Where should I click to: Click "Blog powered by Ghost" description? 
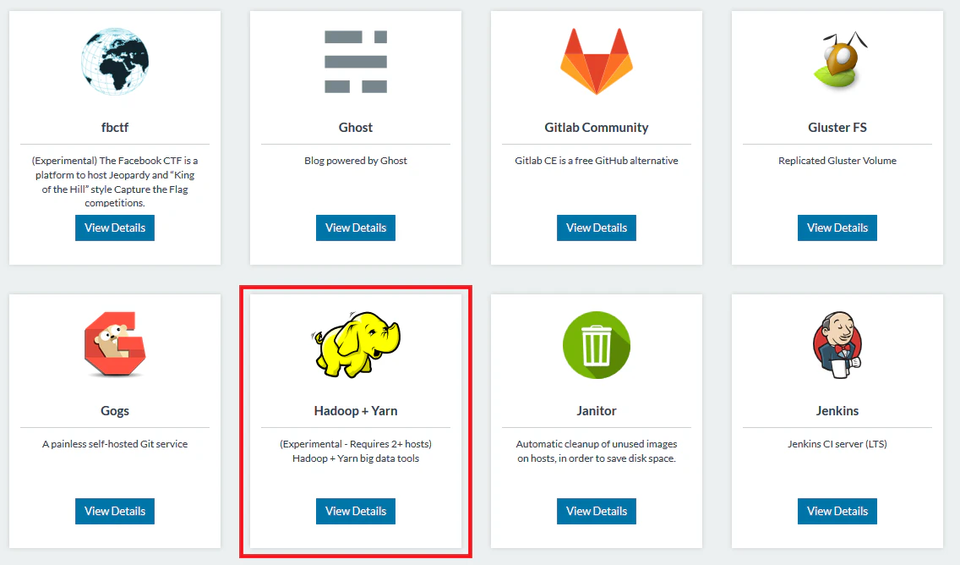tap(356, 161)
